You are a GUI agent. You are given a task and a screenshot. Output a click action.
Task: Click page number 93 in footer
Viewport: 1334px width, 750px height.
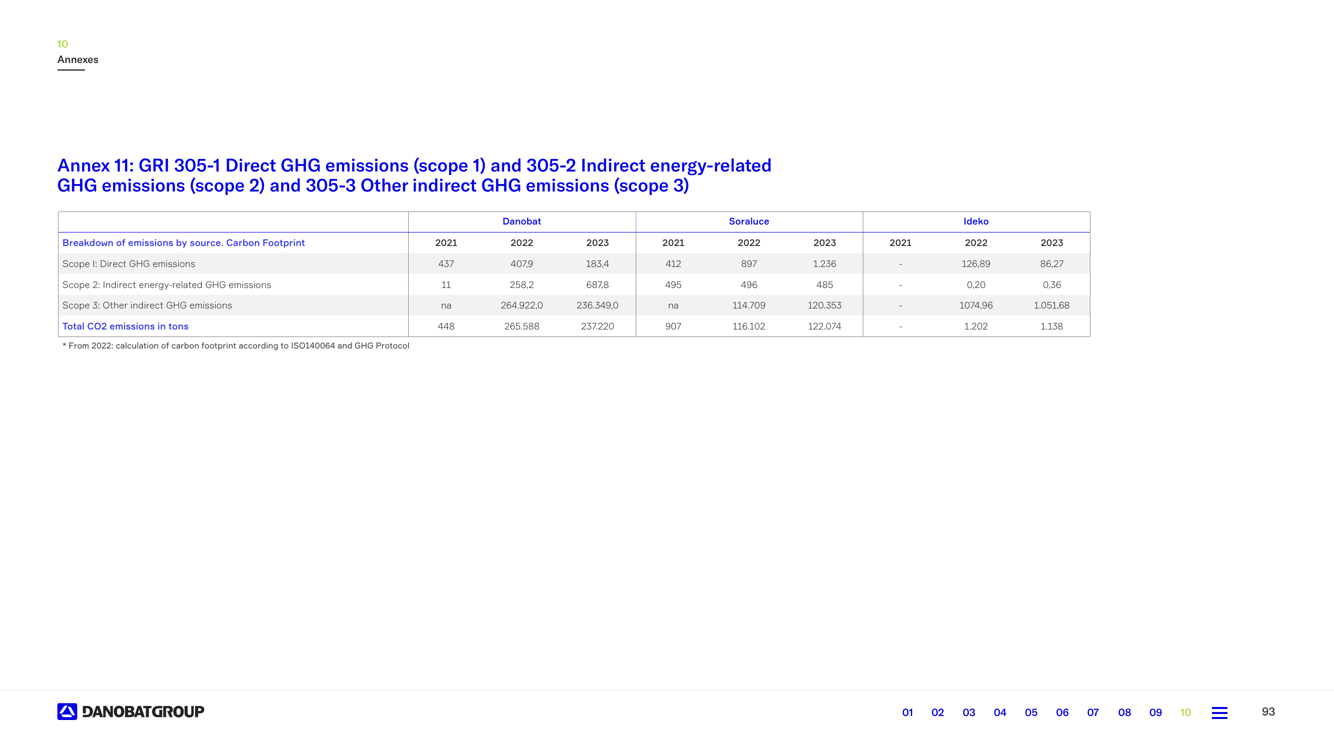coord(1268,711)
